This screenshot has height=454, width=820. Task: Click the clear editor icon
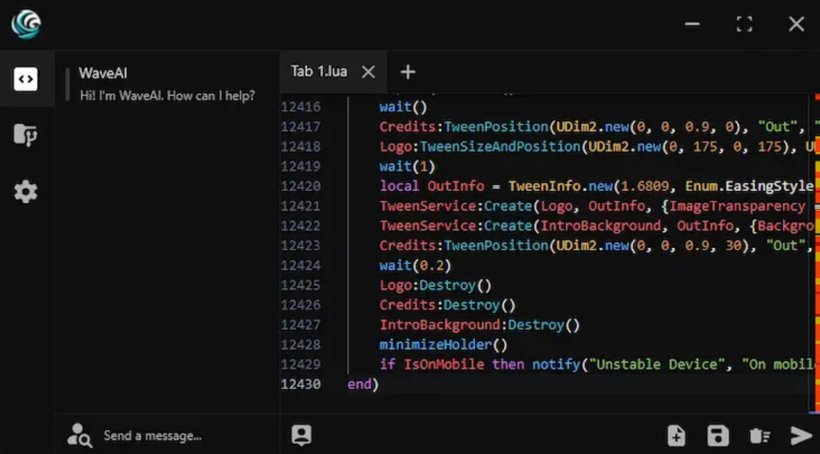[x=759, y=435]
